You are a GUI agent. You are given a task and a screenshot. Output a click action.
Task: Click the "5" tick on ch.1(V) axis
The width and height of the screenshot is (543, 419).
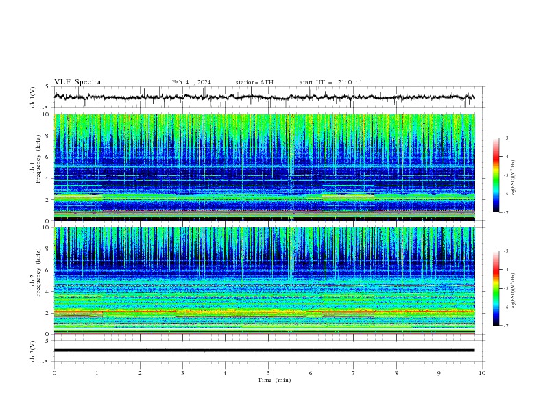[x=48, y=87]
